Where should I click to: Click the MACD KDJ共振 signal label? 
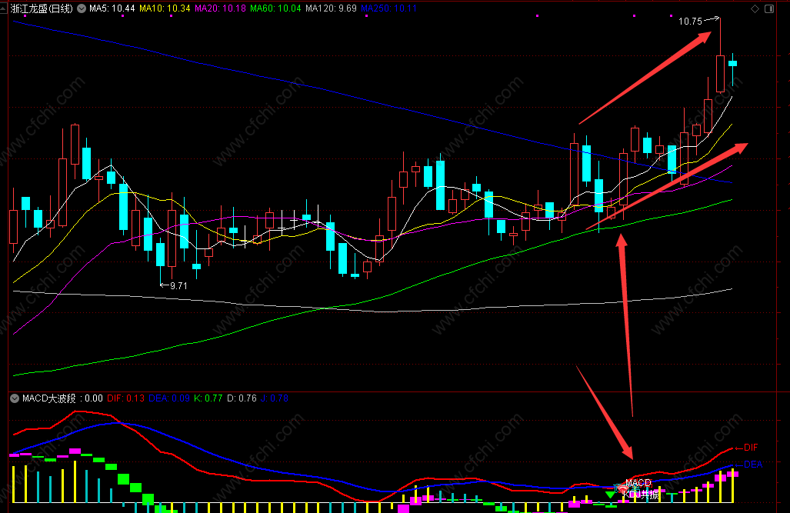click(x=640, y=489)
